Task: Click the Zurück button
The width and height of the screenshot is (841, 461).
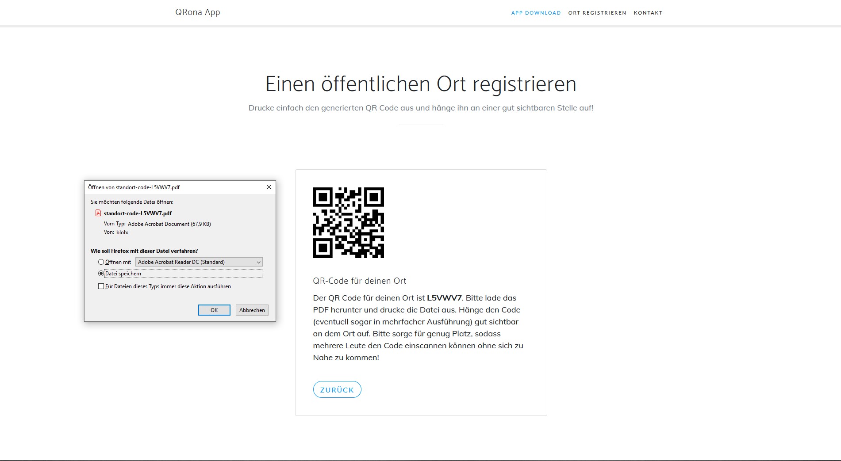Action: pyautogui.click(x=337, y=389)
